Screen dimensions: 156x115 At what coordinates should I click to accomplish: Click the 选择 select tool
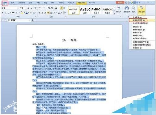point(133,9)
